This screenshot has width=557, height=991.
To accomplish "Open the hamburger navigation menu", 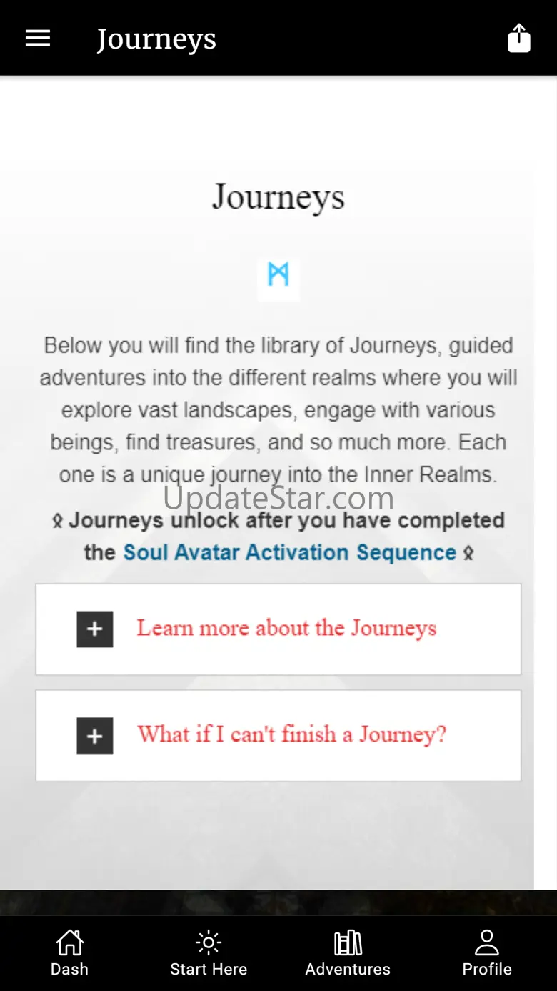I will pyautogui.click(x=38, y=39).
